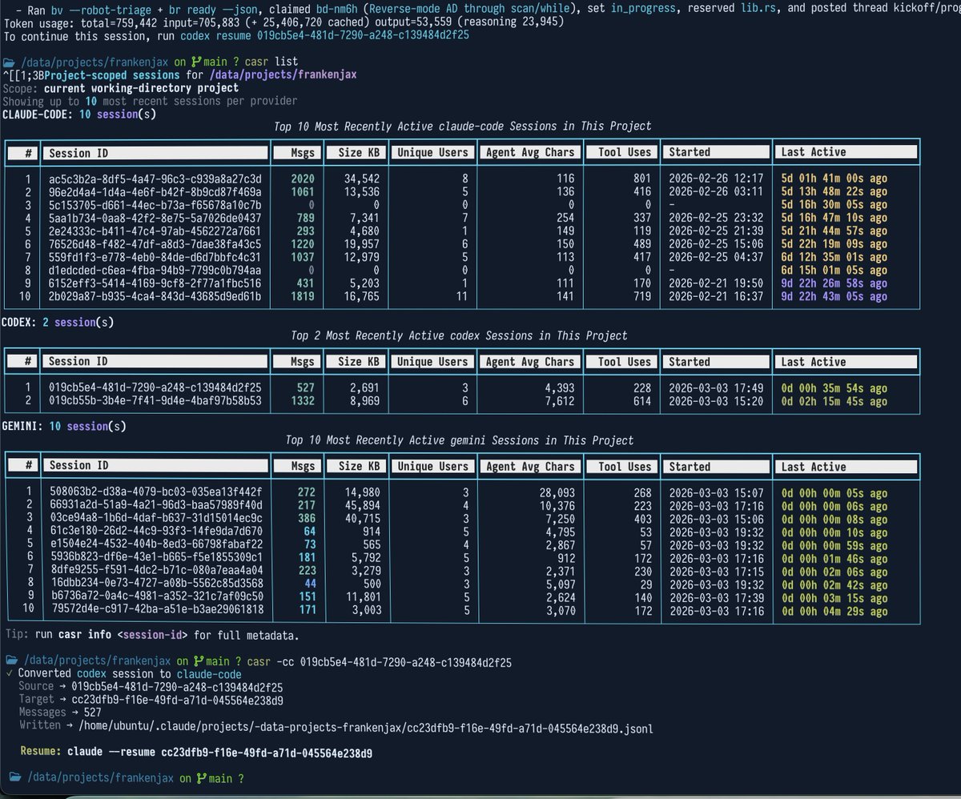This screenshot has height=799, width=961.
Task: Select gemini session ID e1504e24-4532-404b-8ed3-66798fabaf22
Action: point(155,545)
